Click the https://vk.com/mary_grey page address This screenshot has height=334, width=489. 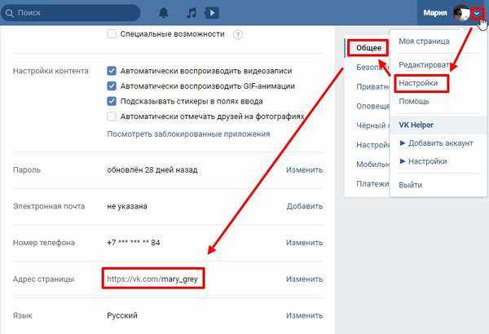tap(152, 279)
